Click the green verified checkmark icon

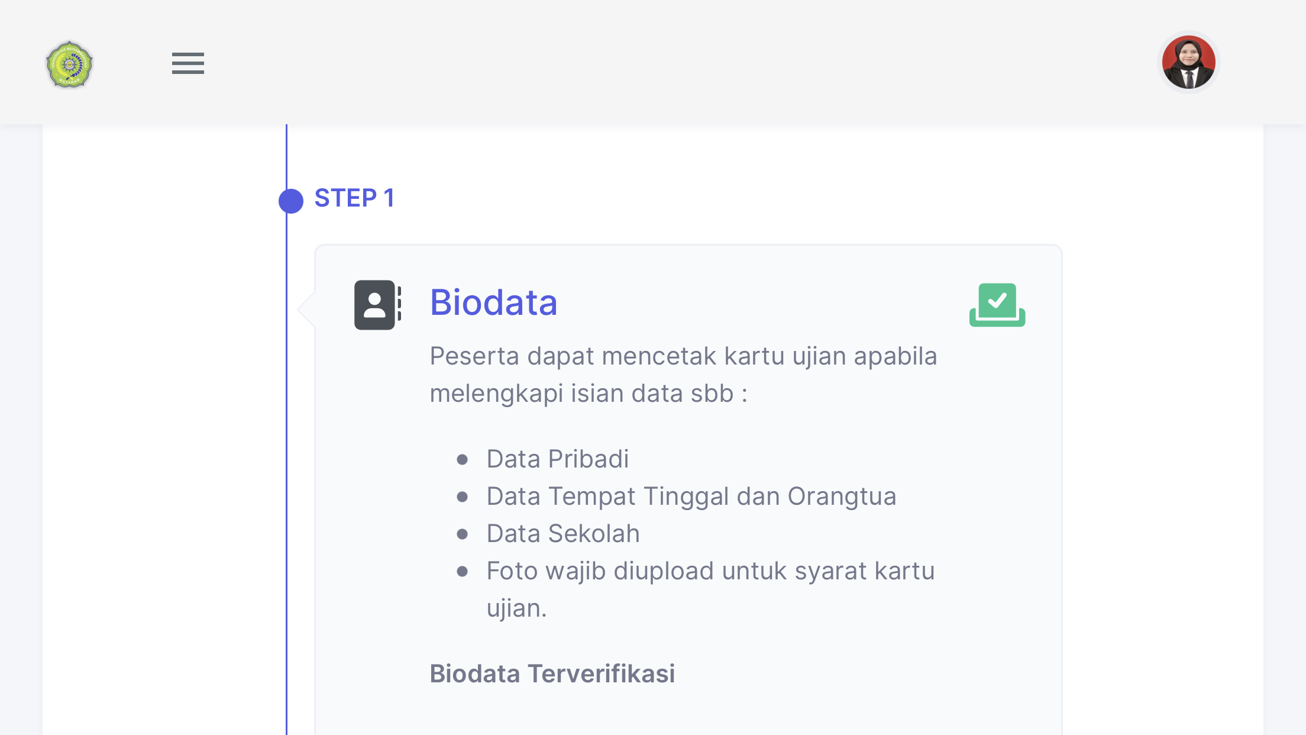[997, 305]
